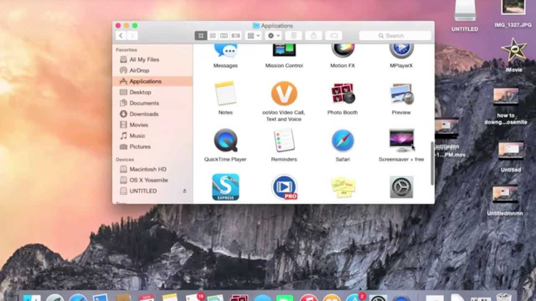
Task: Select the Motion FX app icon
Action: 343,51
